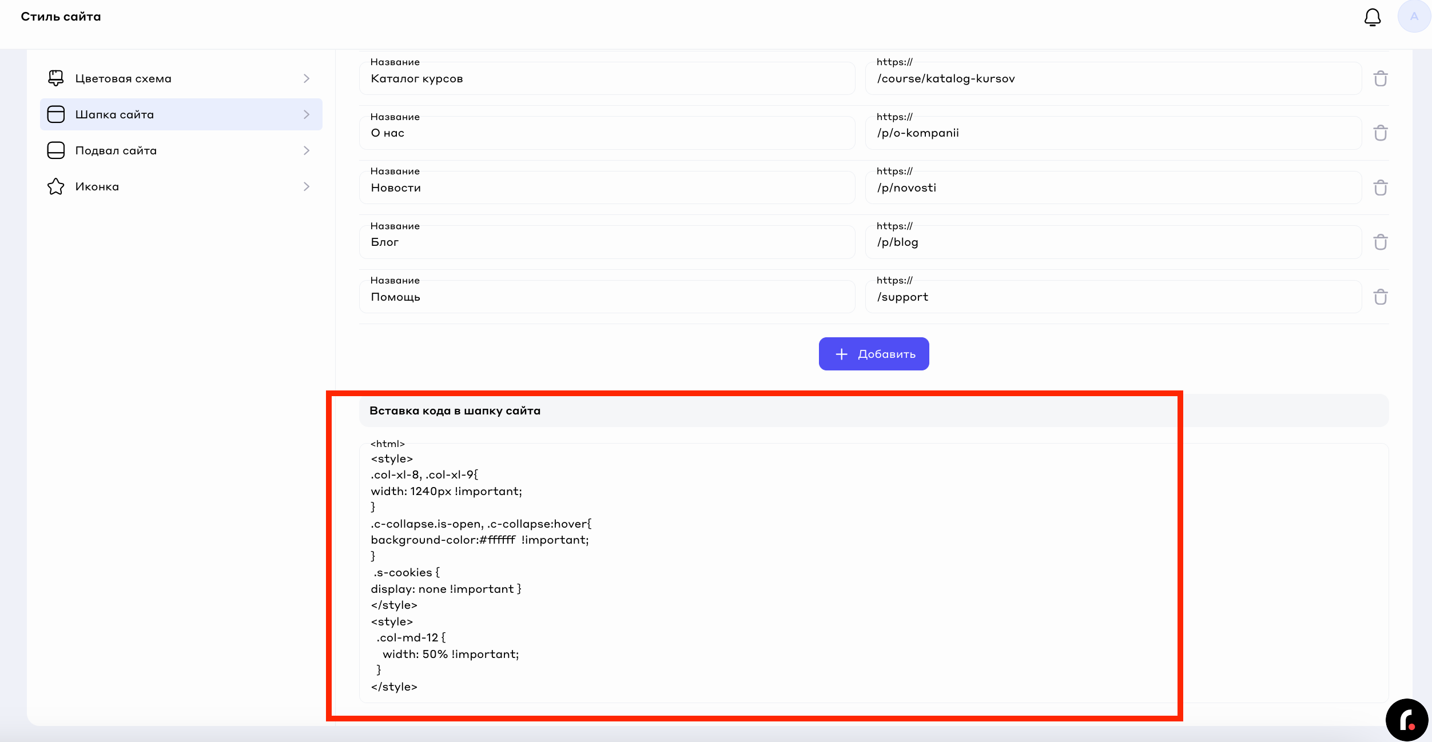Open the Иконка settings item

click(97, 186)
